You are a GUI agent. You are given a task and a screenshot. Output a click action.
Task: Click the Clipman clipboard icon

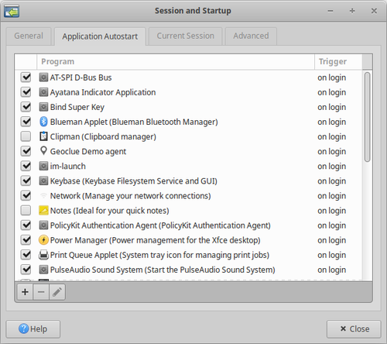[x=43, y=136]
